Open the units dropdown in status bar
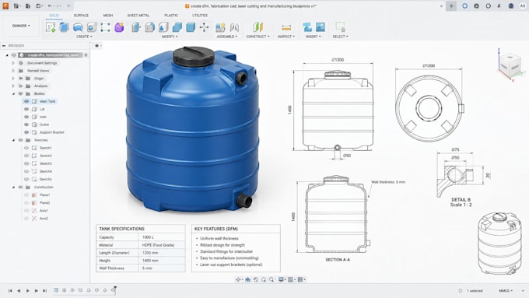 (x=506, y=290)
